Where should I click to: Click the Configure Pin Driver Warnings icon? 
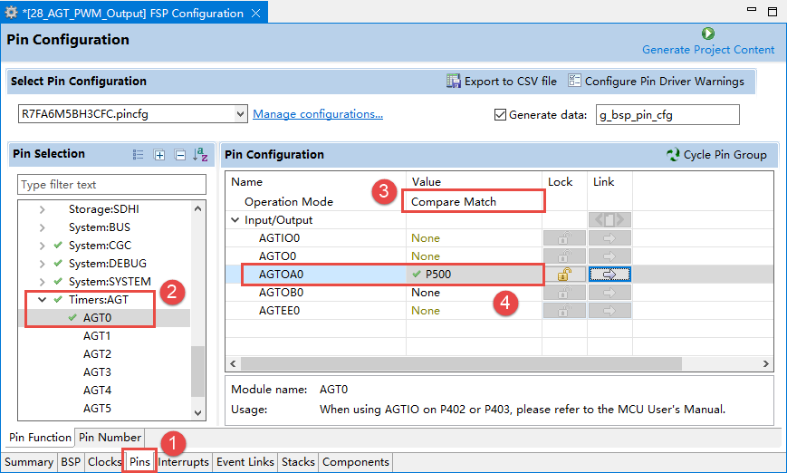tap(574, 81)
